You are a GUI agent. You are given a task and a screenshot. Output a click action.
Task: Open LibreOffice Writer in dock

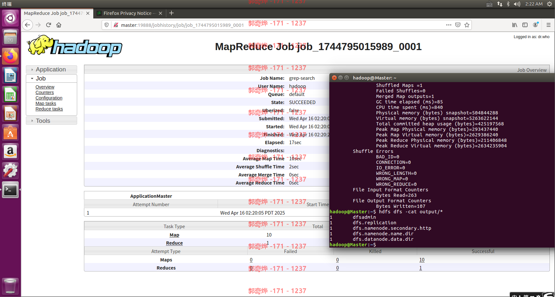(x=10, y=75)
